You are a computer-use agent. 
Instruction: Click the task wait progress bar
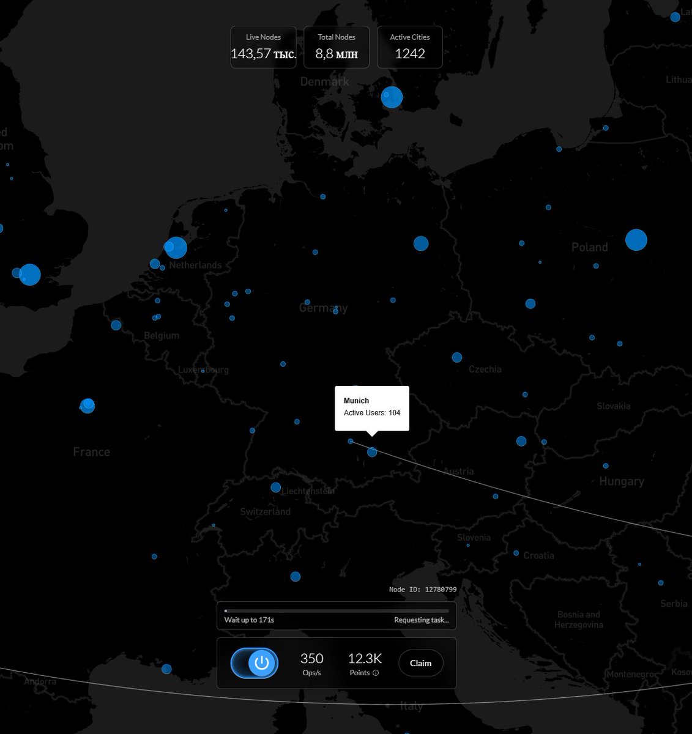tap(337, 610)
